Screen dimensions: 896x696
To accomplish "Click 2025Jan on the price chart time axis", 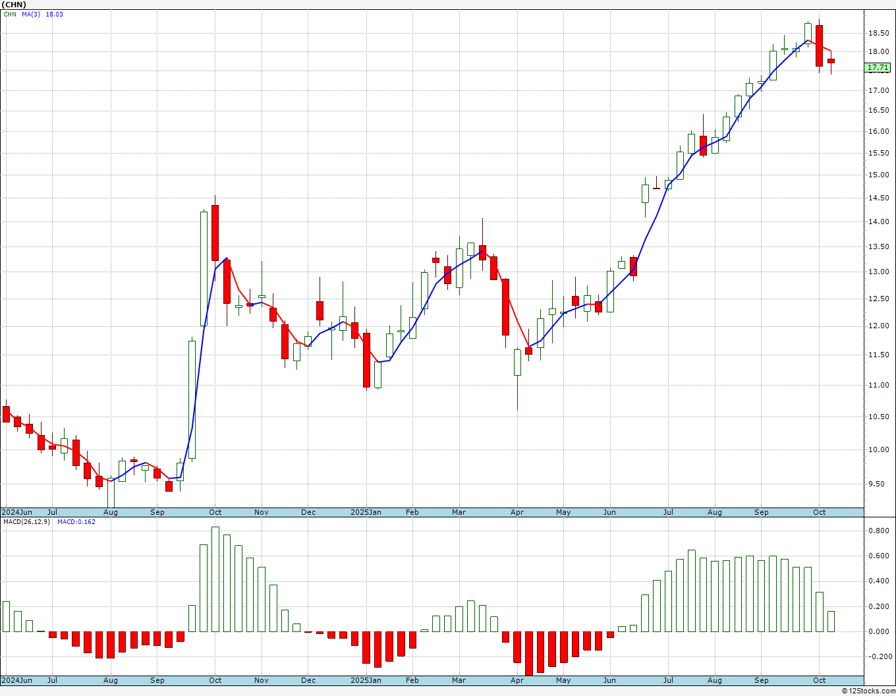I will click(x=366, y=512).
